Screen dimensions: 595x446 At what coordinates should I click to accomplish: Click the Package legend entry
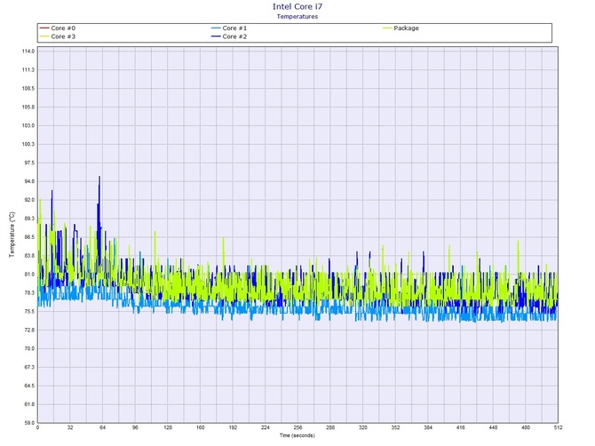pos(401,28)
